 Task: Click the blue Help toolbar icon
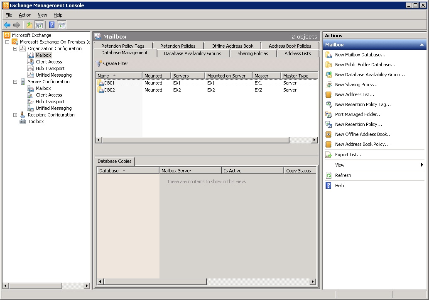coord(52,25)
